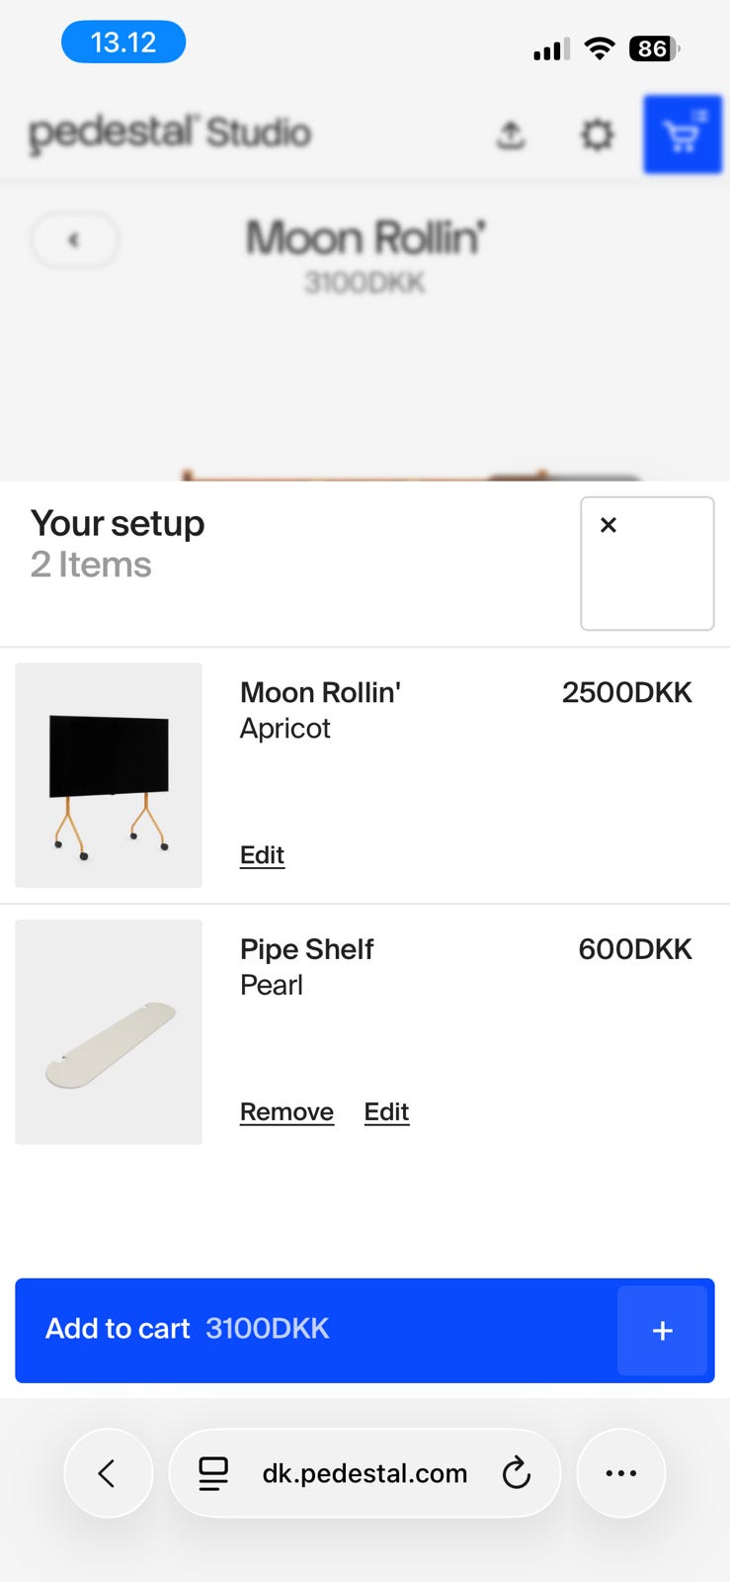This screenshot has width=730, height=1582.
Task: Edit the Moon Rollin' Apricot item
Action: (x=262, y=855)
